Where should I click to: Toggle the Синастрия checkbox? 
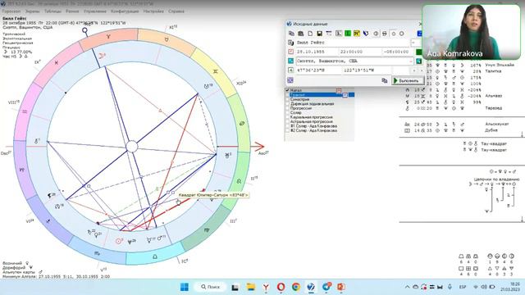pos(287,99)
